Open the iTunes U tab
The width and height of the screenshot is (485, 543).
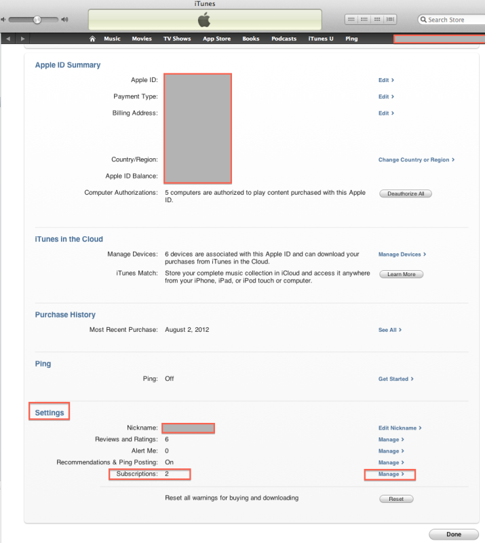[321, 39]
